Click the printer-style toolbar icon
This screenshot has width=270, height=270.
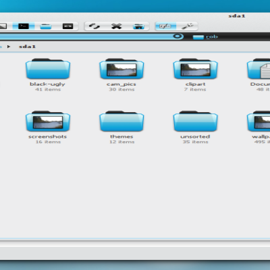coord(138,26)
